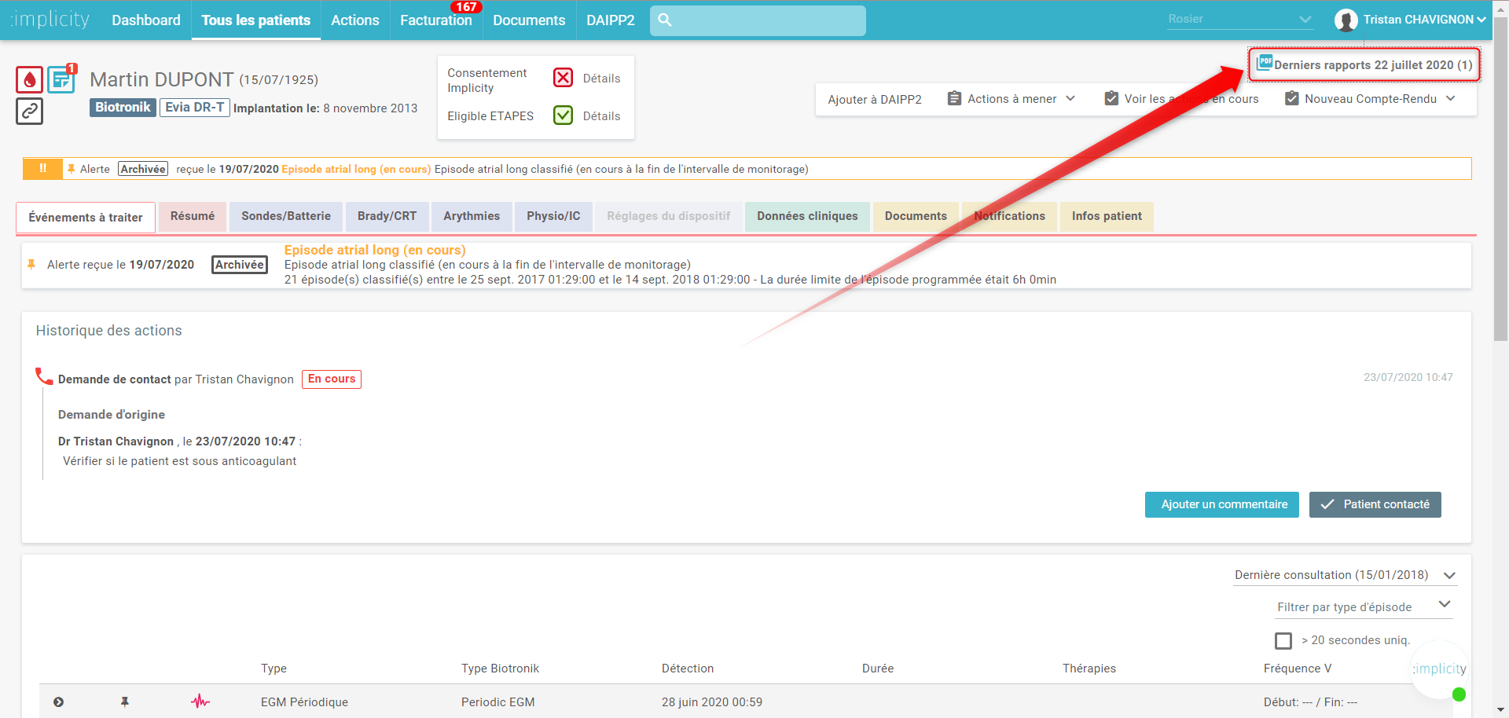Screen dimensions: 1509x718
Task: Open Détails for Eligible ETAPES
Action: point(601,116)
